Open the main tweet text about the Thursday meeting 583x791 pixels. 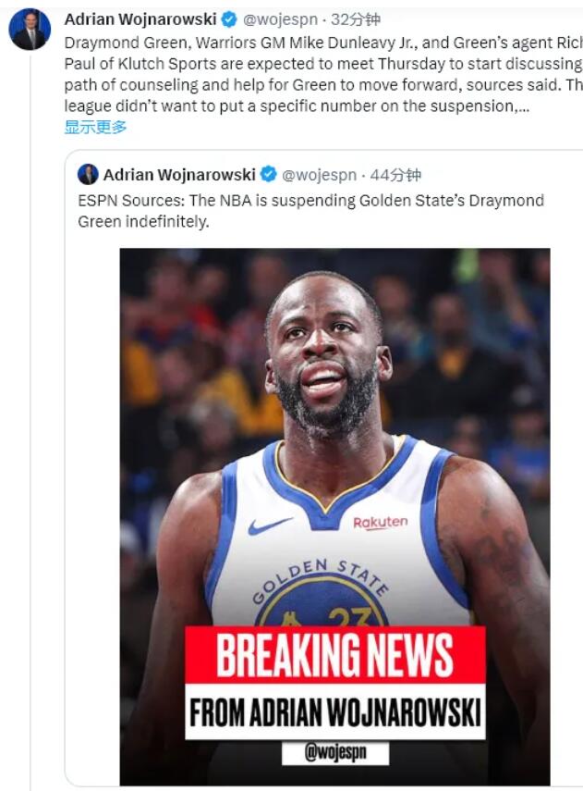pos(323,74)
